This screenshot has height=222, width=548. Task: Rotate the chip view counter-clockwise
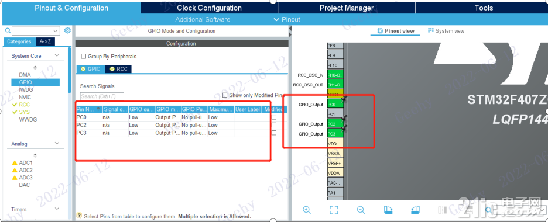click(415, 210)
